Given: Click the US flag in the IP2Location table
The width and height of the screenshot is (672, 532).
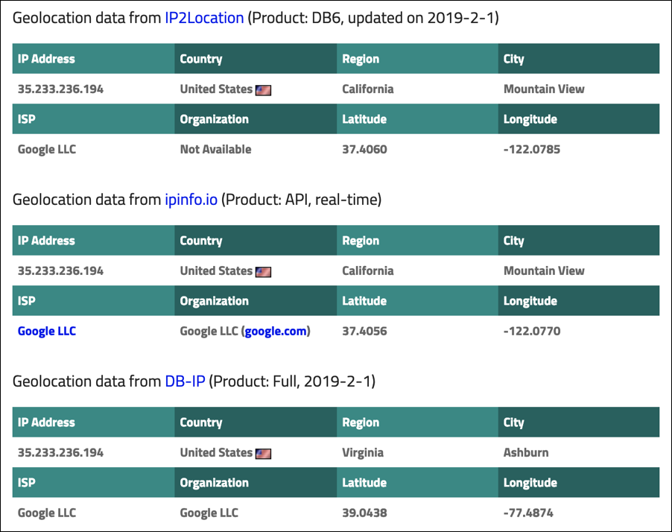Looking at the screenshot, I should tap(263, 90).
